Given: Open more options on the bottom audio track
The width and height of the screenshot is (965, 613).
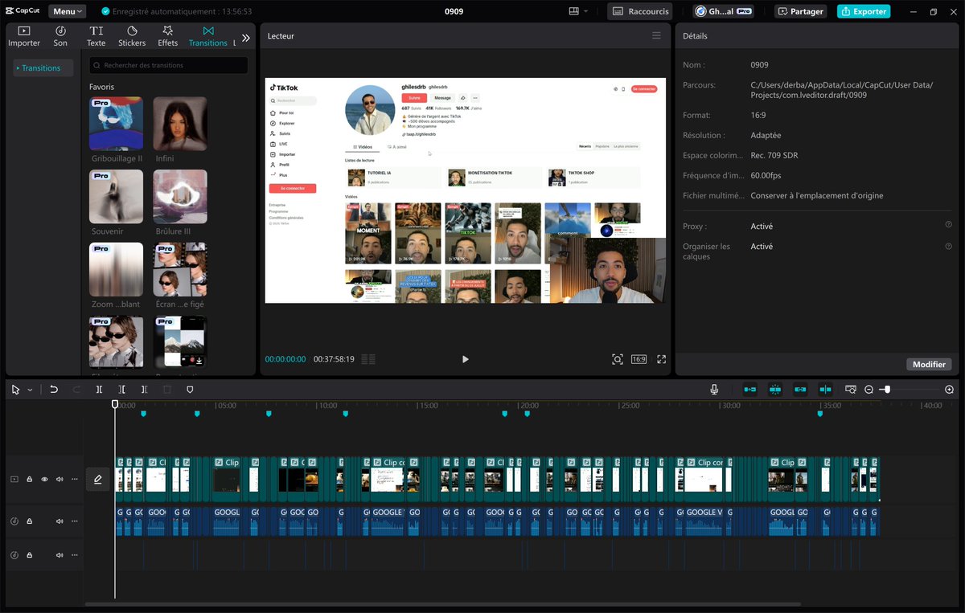Looking at the screenshot, I should click(x=75, y=555).
